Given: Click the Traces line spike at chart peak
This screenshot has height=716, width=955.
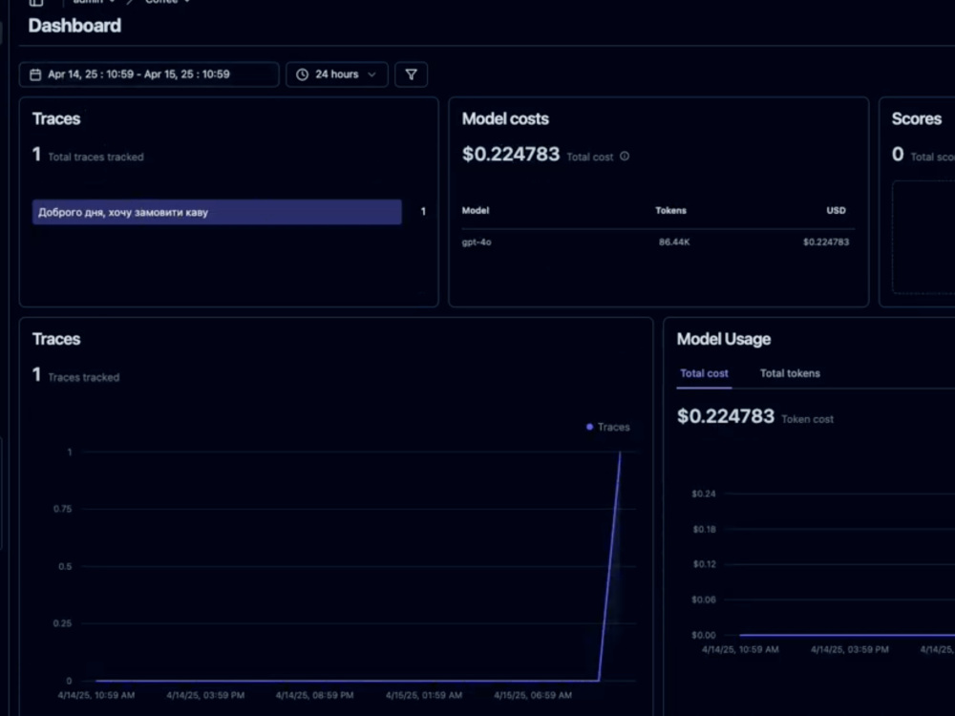Looking at the screenshot, I should pos(620,453).
